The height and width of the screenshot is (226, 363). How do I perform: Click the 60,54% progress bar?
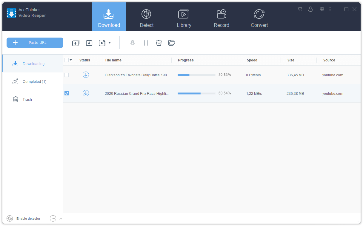(x=196, y=93)
